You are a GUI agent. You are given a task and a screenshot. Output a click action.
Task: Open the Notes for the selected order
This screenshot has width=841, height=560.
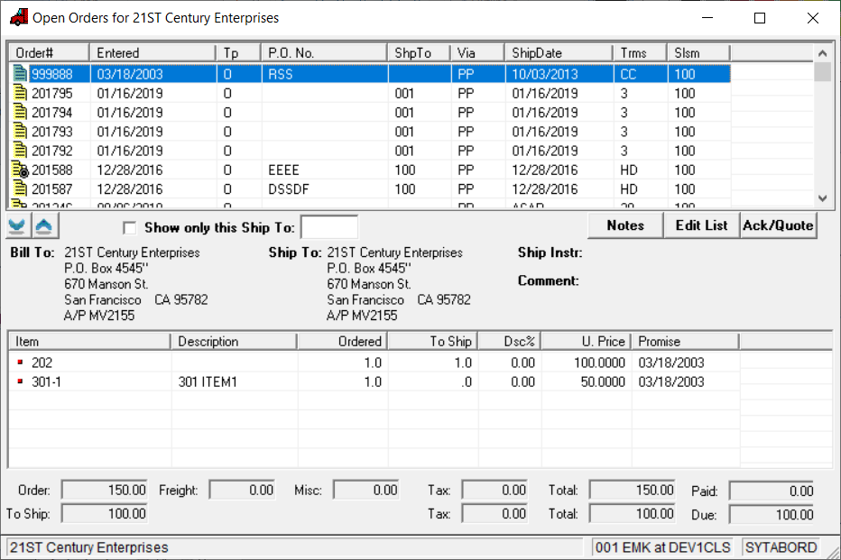click(x=624, y=225)
